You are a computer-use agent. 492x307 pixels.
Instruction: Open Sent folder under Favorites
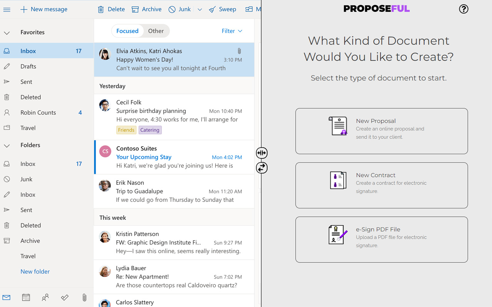click(x=47, y=82)
